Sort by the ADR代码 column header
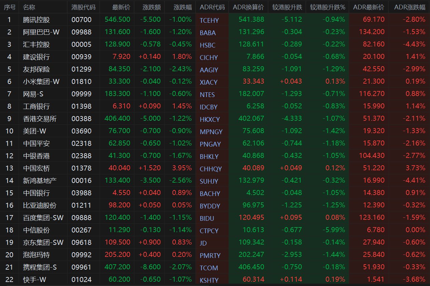430x286 pixels. click(212, 7)
